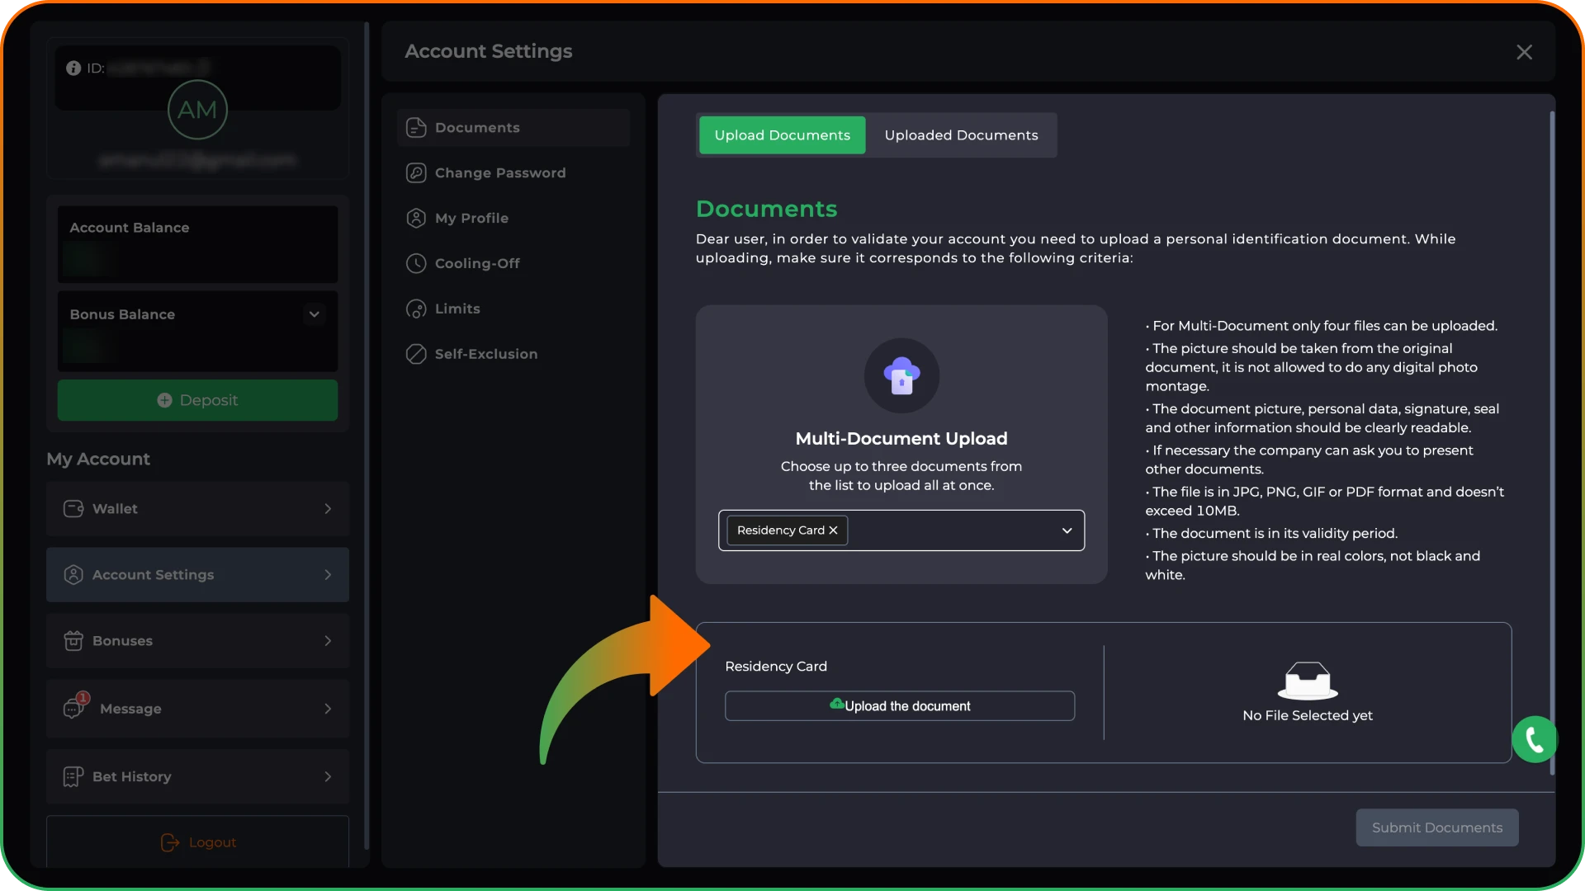Click the documents panel vertical scrollbar

pyautogui.click(x=1552, y=443)
